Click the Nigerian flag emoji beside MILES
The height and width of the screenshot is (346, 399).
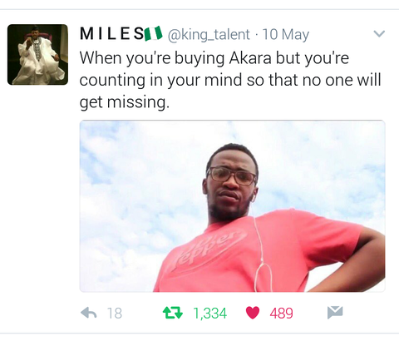[x=153, y=33]
